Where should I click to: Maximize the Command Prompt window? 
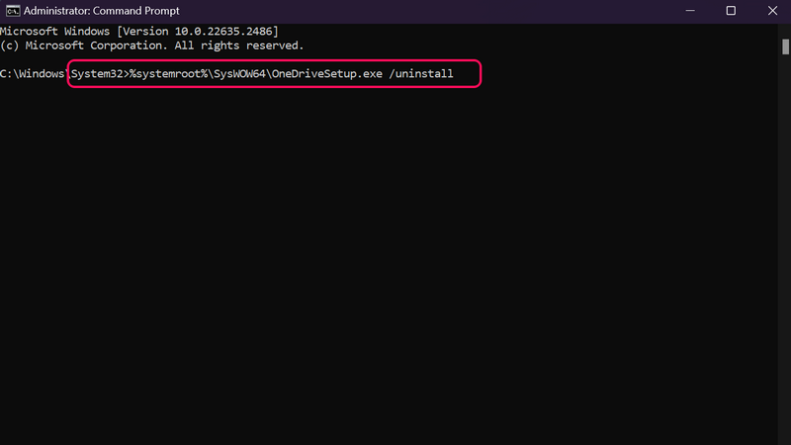point(731,11)
